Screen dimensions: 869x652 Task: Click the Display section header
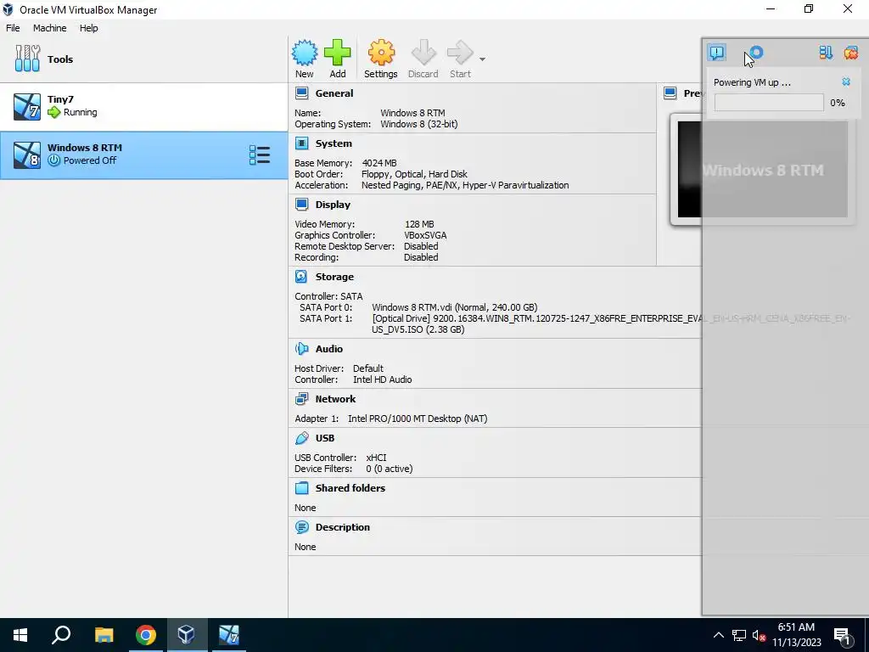click(333, 205)
